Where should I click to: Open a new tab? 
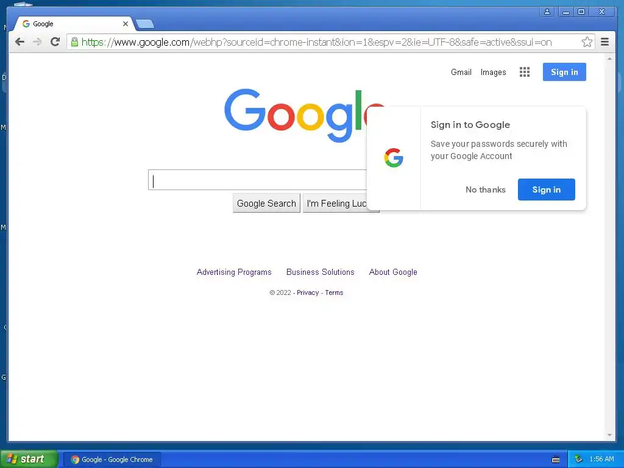145,24
